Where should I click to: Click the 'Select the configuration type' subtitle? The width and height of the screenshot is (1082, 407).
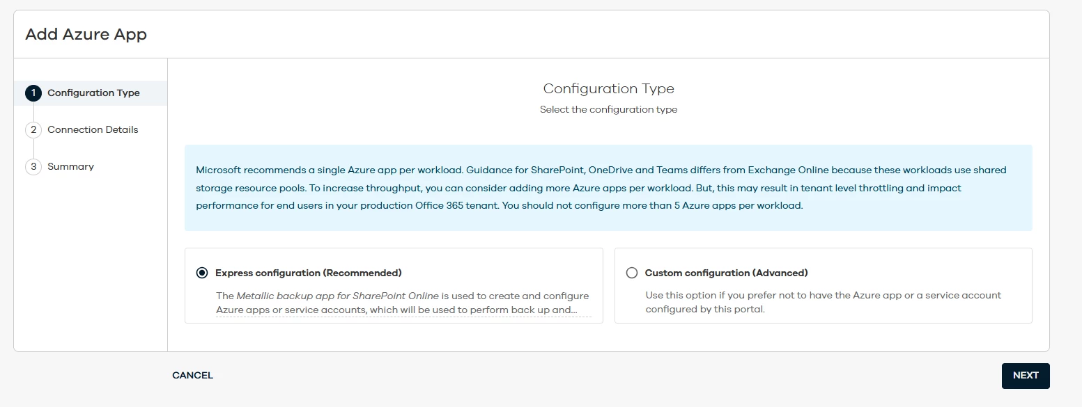coord(608,110)
